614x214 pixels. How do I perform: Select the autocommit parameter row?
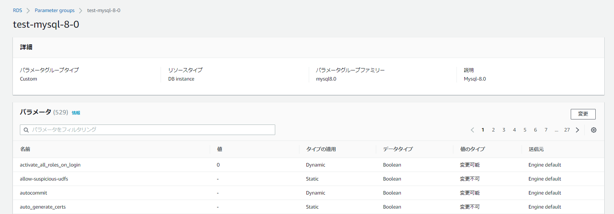pyautogui.click(x=34, y=193)
